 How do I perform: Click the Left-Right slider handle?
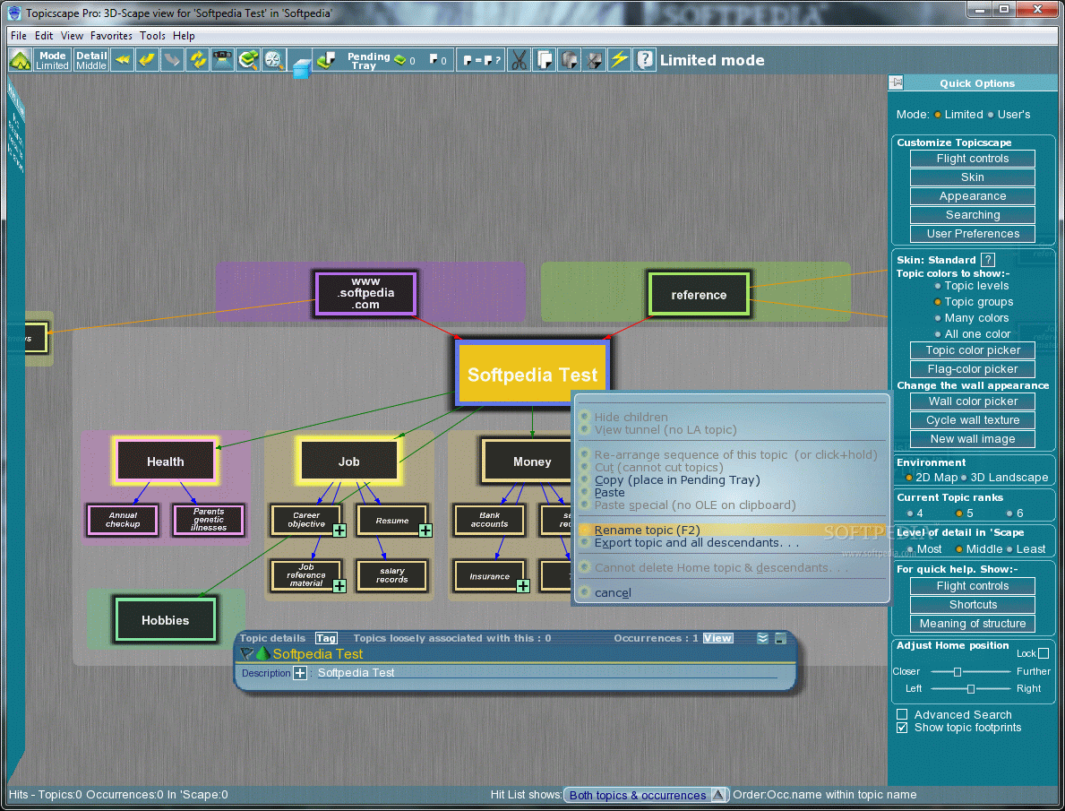tap(971, 689)
